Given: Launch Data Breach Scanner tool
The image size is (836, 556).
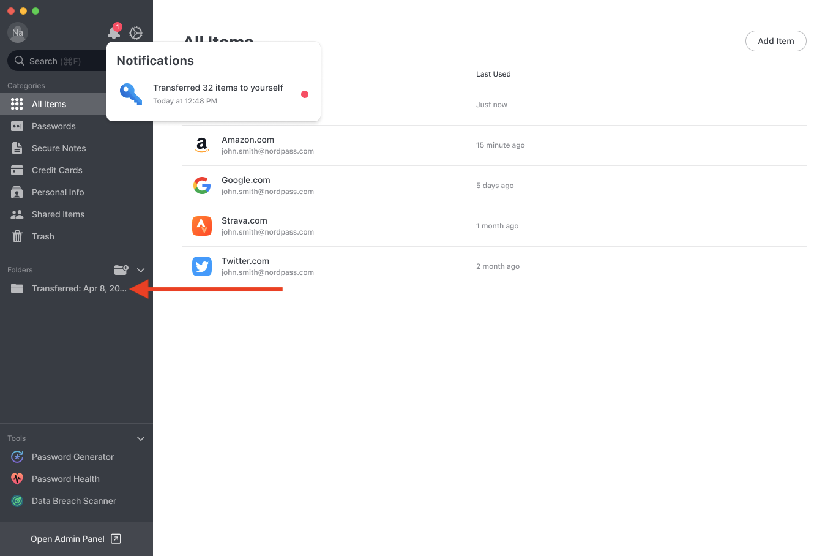Looking at the screenshot, I should 77,501.
